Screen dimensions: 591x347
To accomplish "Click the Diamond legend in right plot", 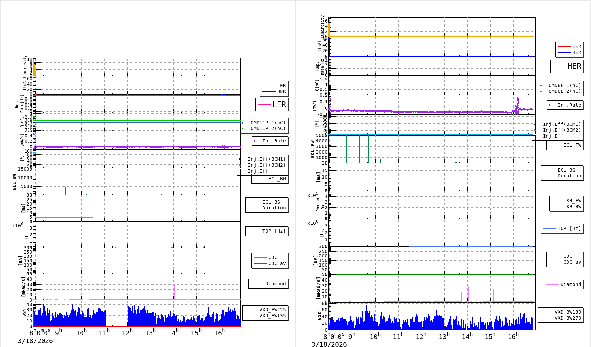I will coord(570,284).
